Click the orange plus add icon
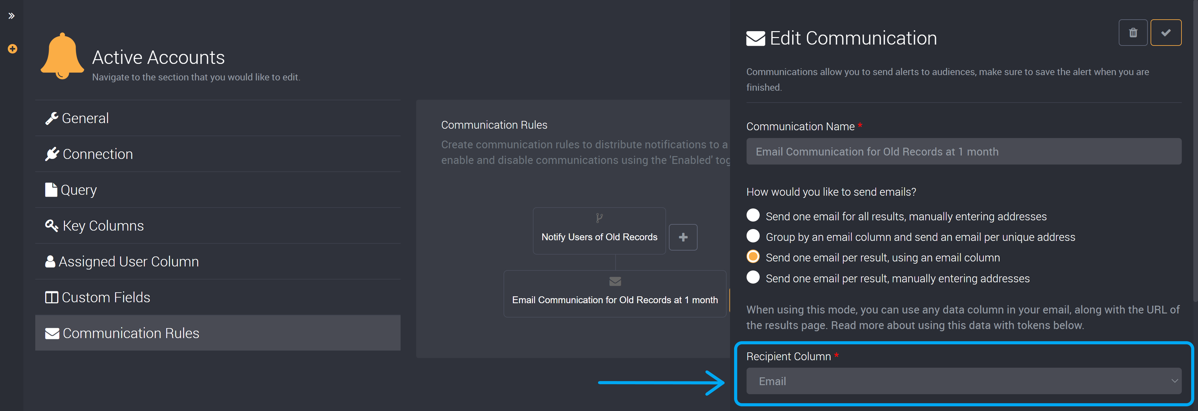The width and height of the screenshot is (1198, 411). (12, 49)
